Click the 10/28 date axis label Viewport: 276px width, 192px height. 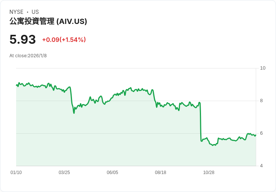(x=208, y=173)
